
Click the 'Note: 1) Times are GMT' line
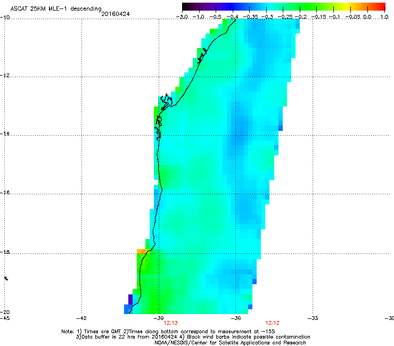(x=168, y=332)
